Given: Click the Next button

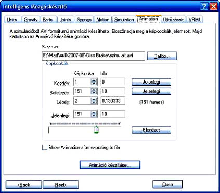Looking at the screenshot, I should point(60,185).
